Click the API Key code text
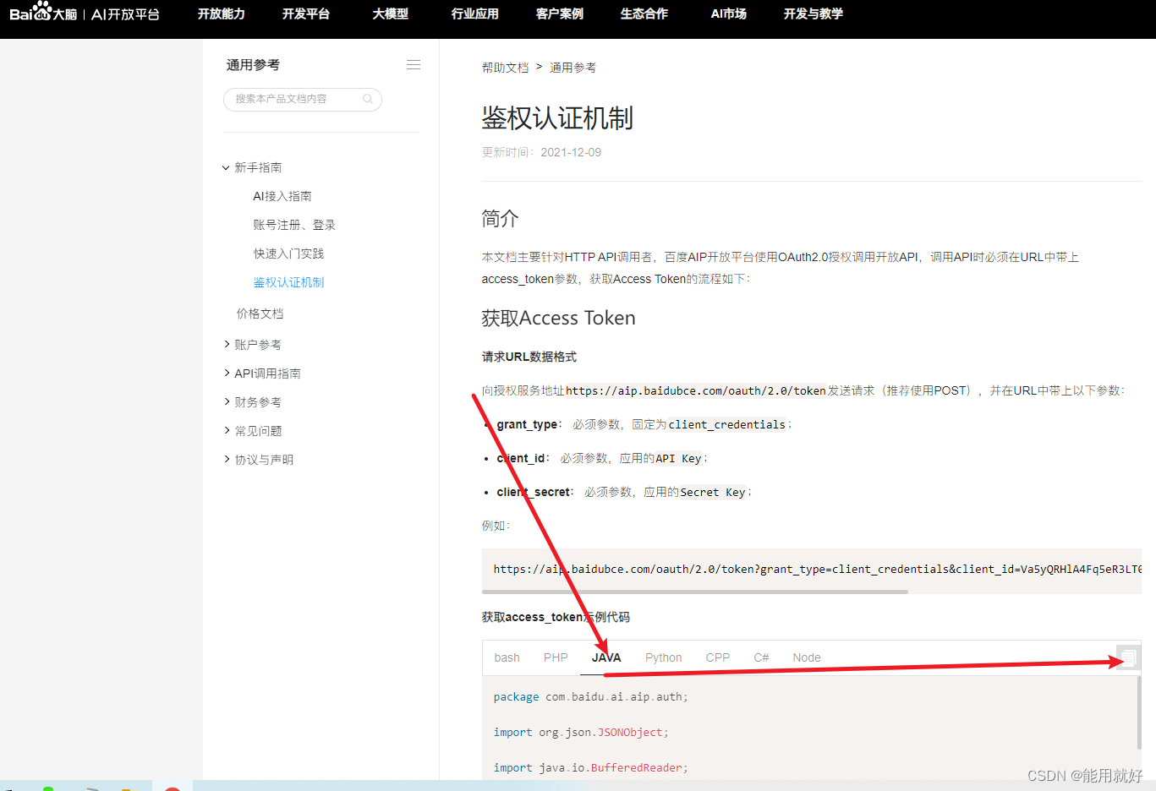Screen dimensions: 1156x791 coord(679,458)
